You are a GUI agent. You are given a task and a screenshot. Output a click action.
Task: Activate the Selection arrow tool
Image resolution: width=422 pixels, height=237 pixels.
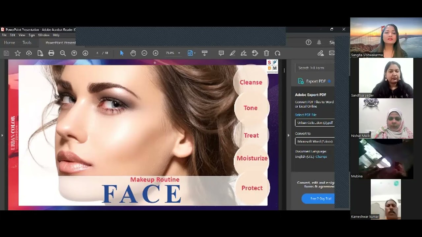[122, 53]
